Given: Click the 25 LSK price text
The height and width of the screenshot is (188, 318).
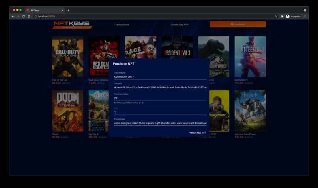Looking at the screenshot, I should pos(56,83).
